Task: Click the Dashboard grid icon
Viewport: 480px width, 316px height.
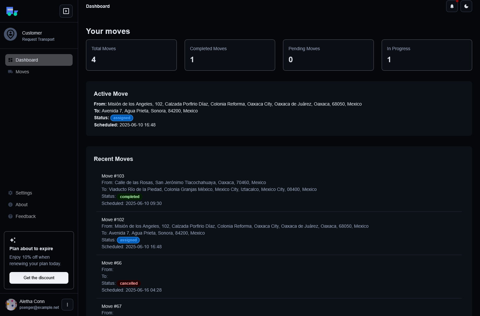Action: click(10, 60)
